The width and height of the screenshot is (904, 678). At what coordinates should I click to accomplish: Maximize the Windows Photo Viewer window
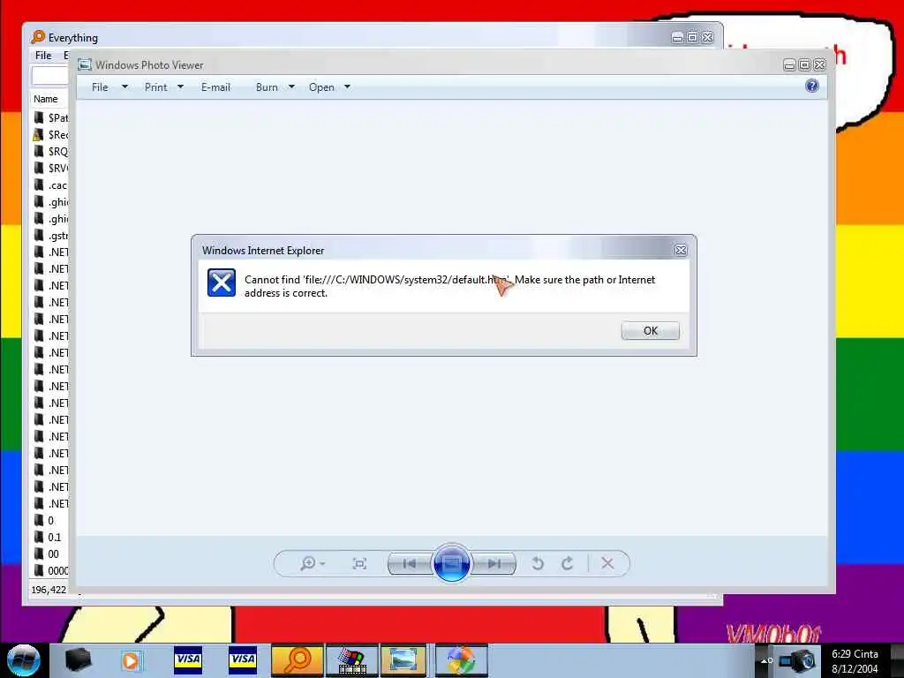pyautogui.click(x=804, y=64)
